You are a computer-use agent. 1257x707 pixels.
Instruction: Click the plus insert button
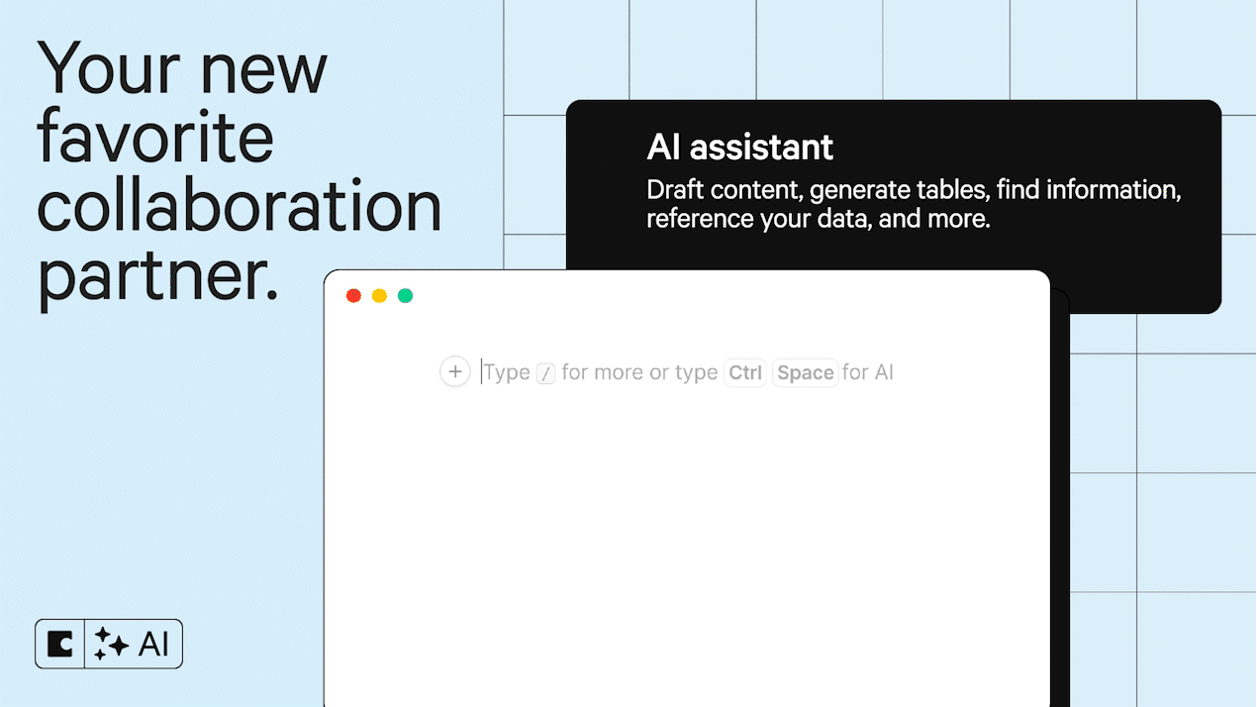coord(454,372)
